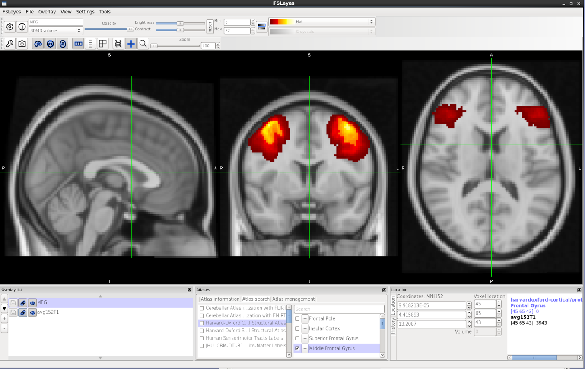
Task: Select the vertical canvas layout
Action: pyautogui.click(x=90, y=44)
